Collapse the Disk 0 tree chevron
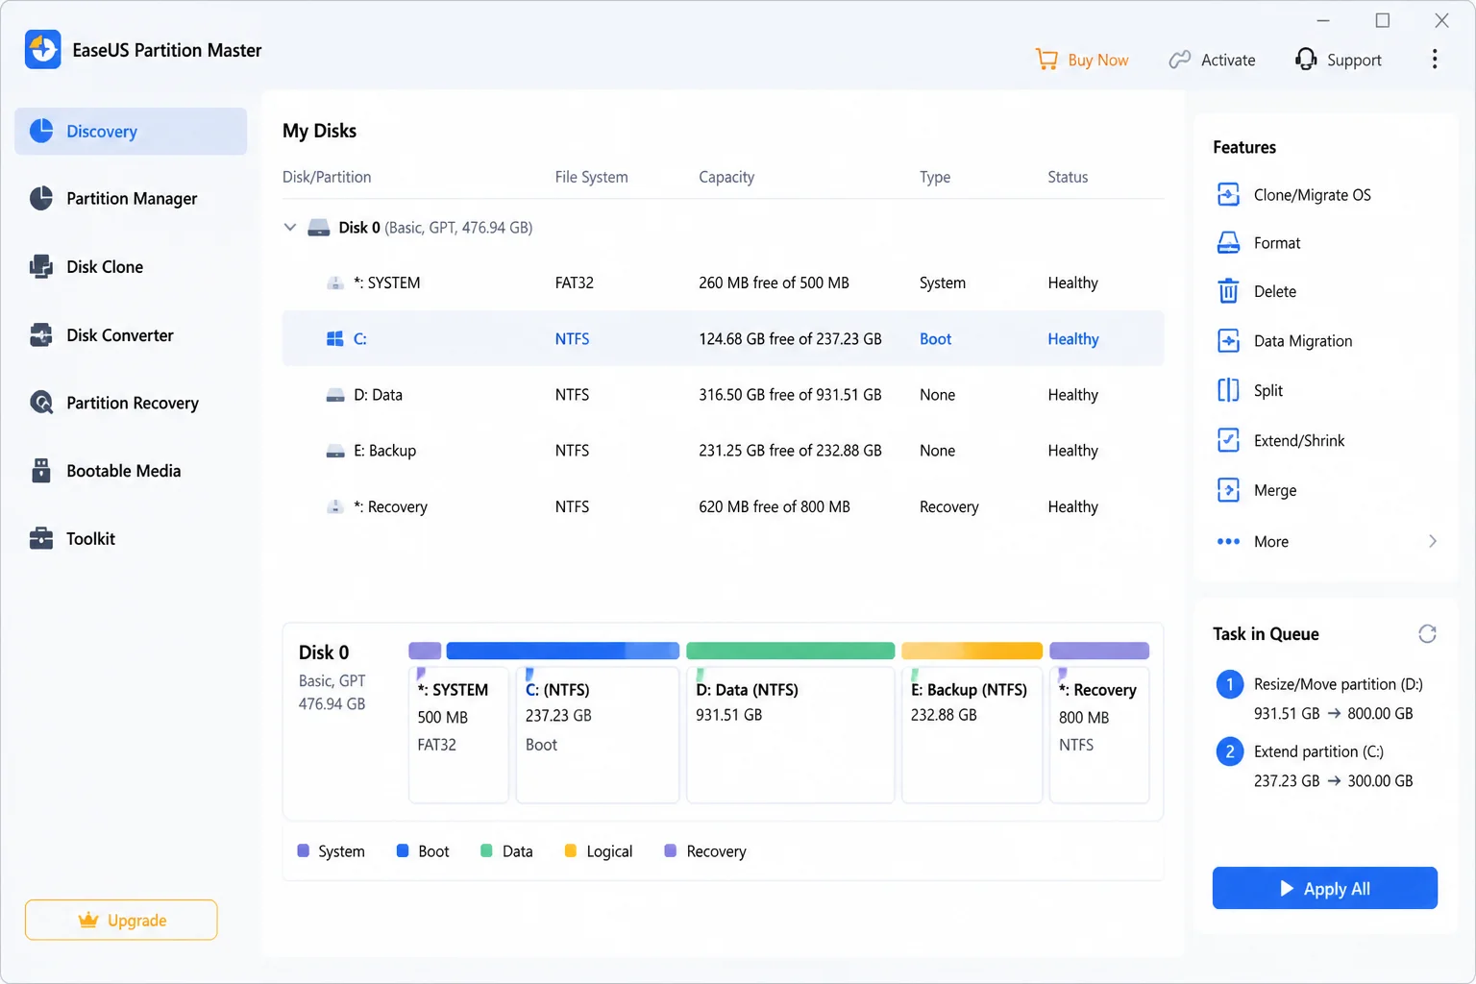The image size is (1476, 984). 289,228
